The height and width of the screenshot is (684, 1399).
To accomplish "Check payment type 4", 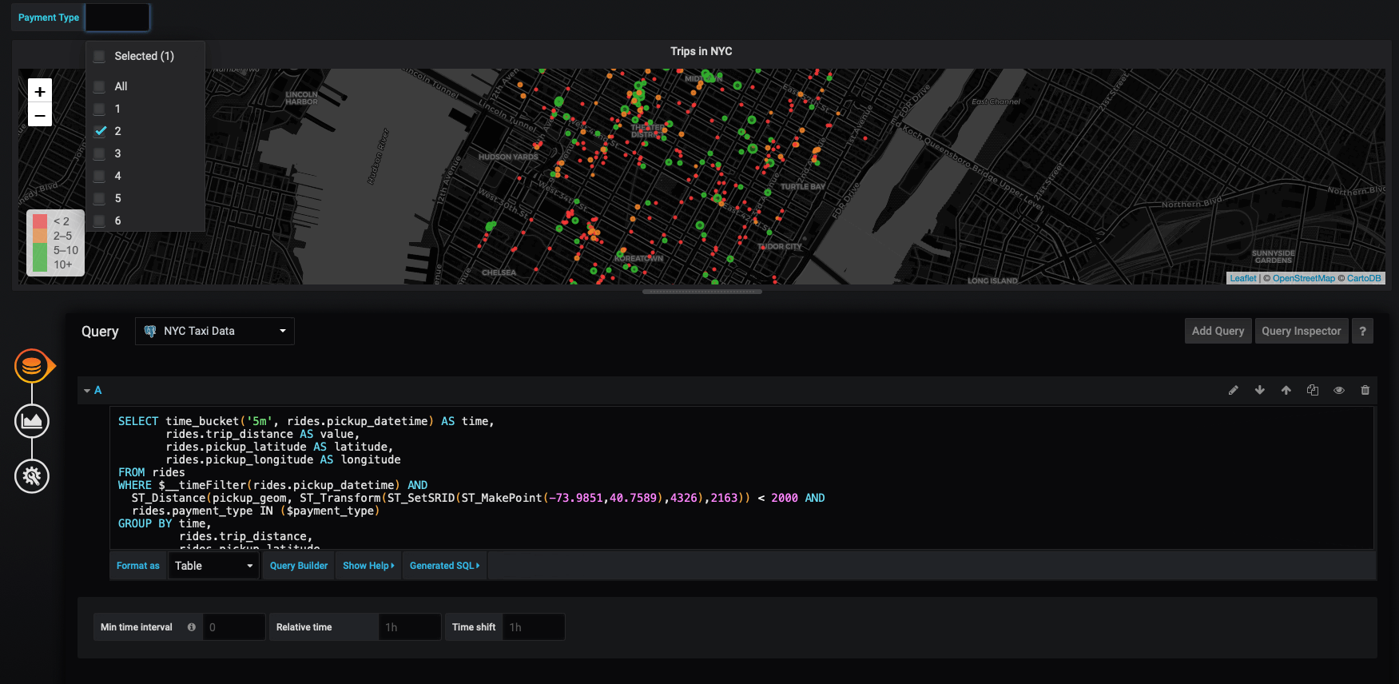I will (99, 176).
